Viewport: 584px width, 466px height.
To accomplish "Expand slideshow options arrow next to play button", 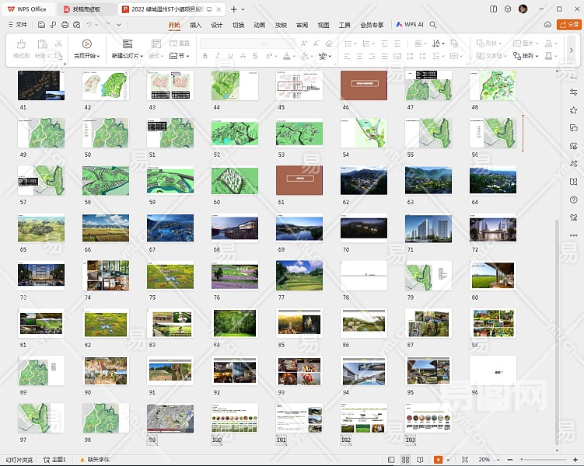I will (x=449, y=460).
